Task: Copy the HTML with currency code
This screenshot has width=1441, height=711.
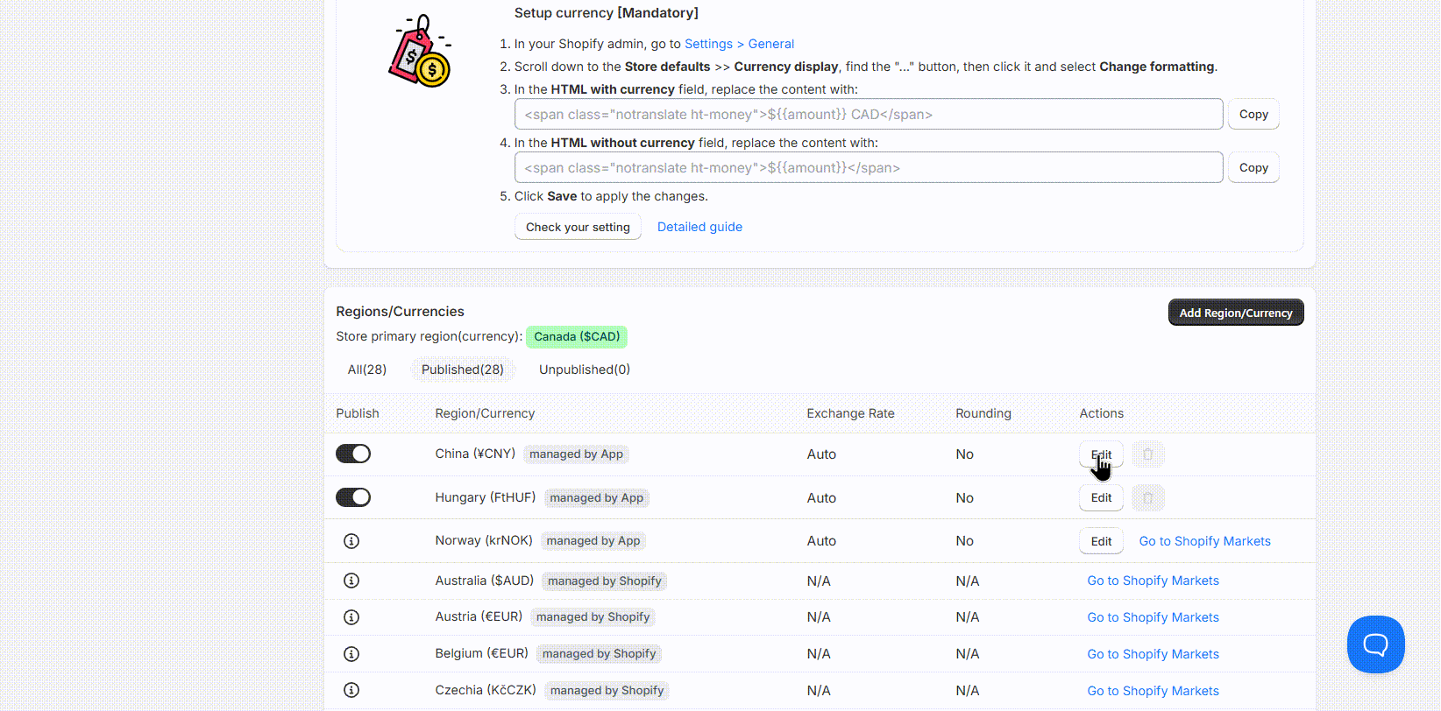Action: tap(1253, 114)
